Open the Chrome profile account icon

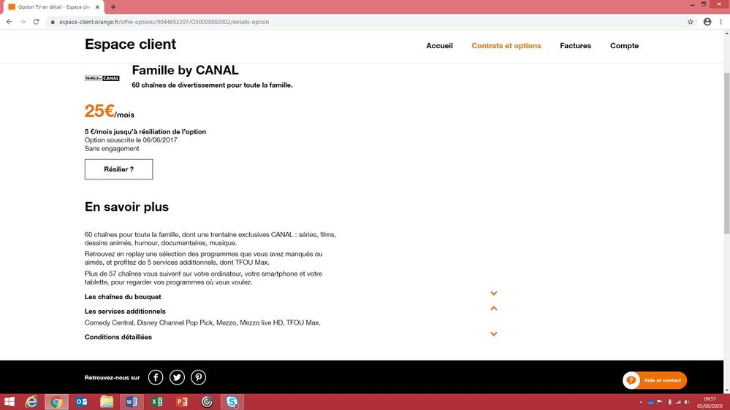pos(707,22)
